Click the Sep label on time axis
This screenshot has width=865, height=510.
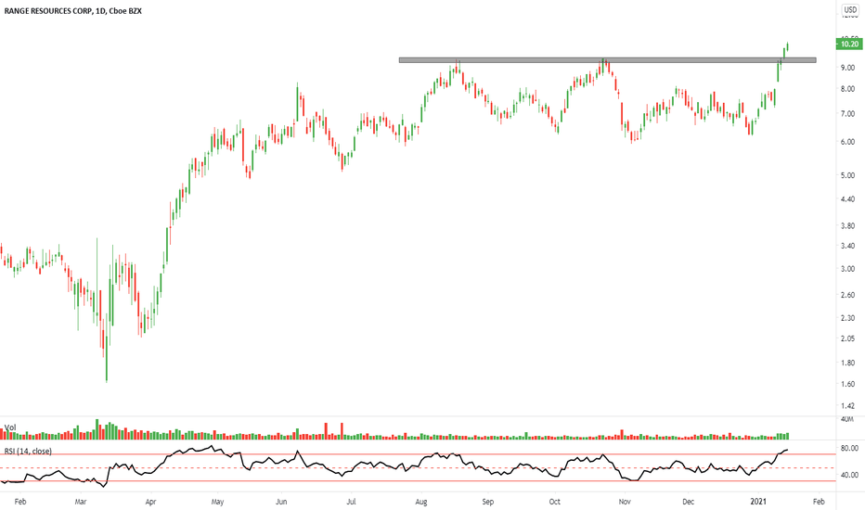pos(487,502)
